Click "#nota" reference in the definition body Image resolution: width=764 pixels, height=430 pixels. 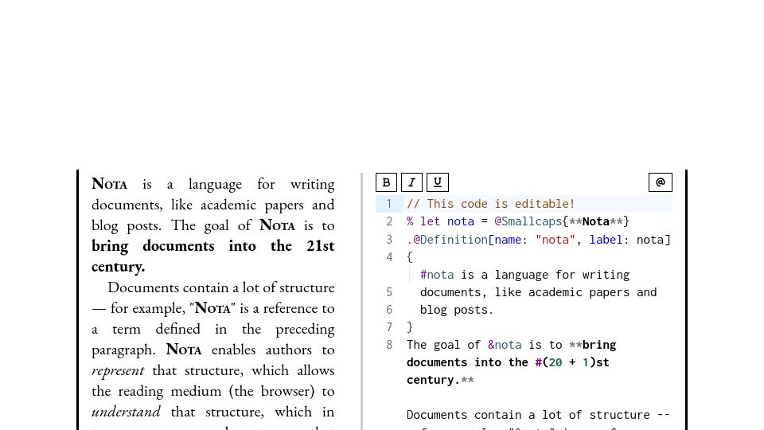coord(437,275)
